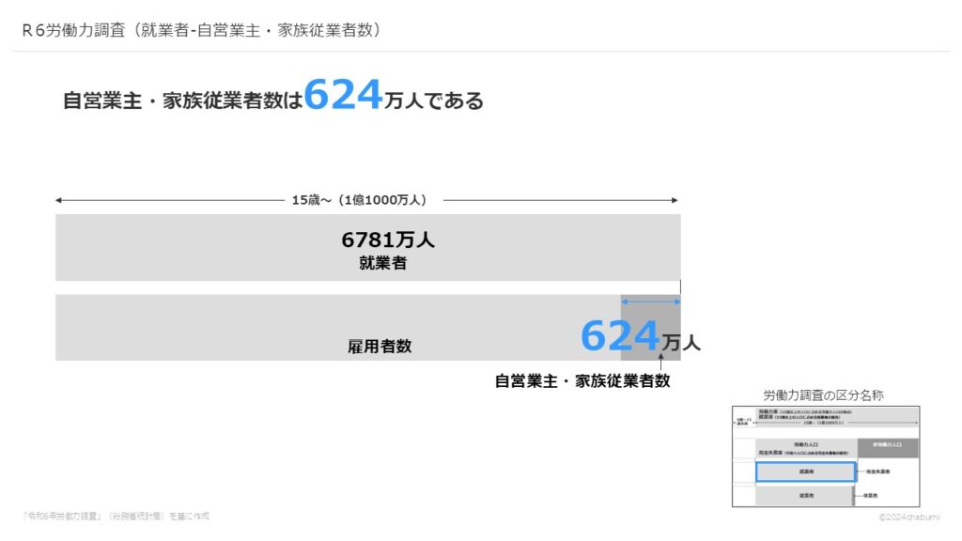This screenshot has width=962, height=541.
Task: Click the ©2024 chabumi copyright text
Action: pos(909,518)
